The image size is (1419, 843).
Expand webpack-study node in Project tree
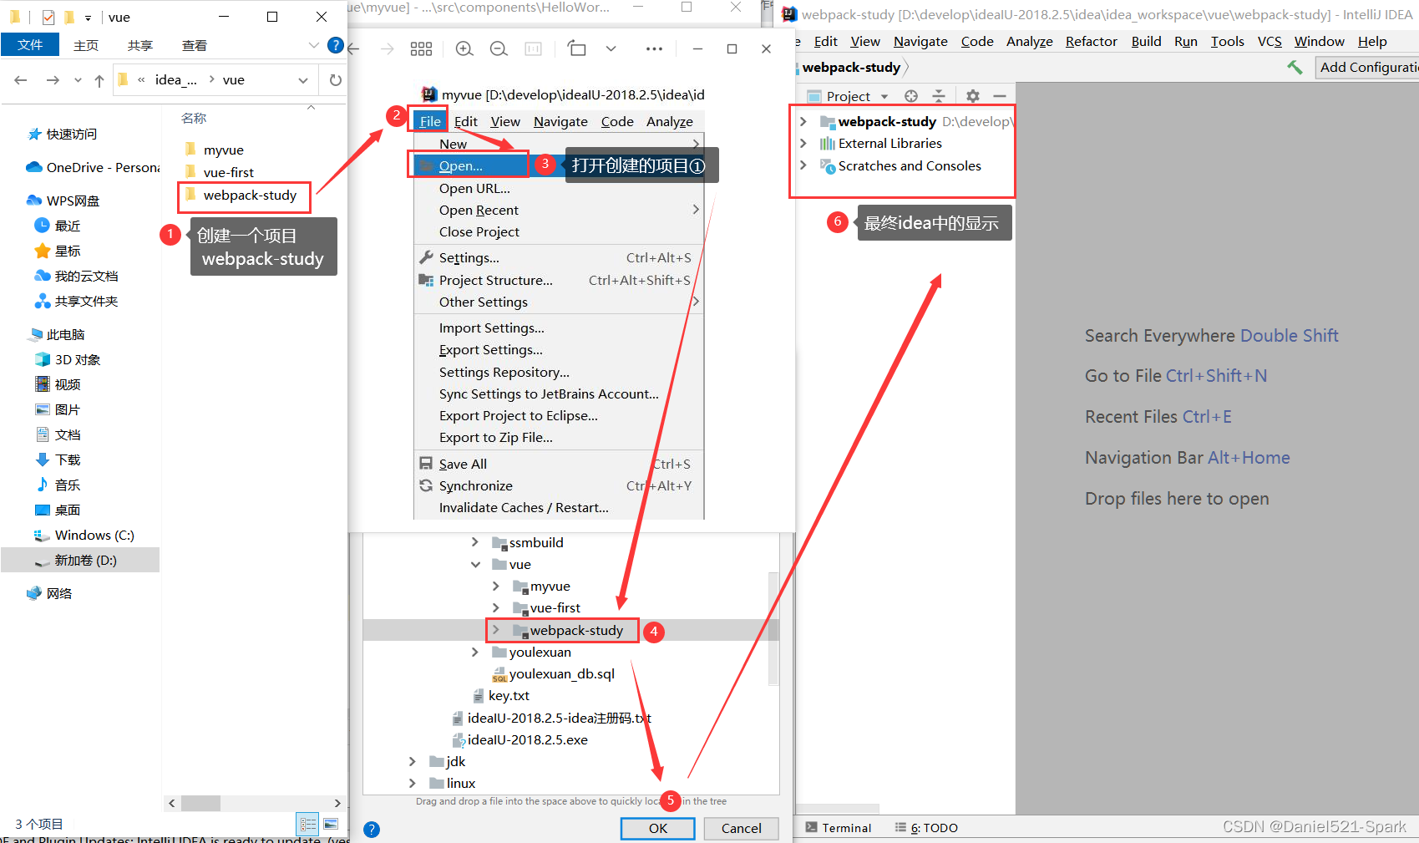(x=803, y=121)
